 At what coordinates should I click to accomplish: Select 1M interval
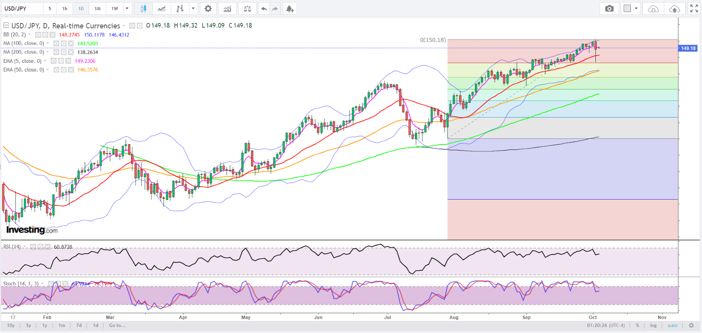[97, 8]
